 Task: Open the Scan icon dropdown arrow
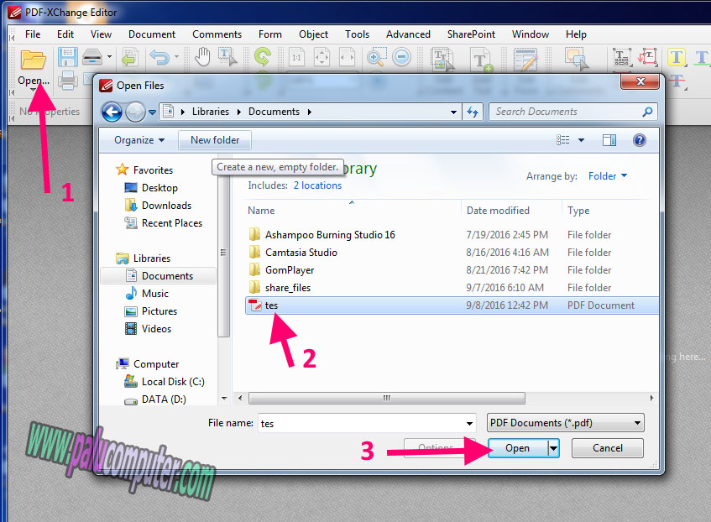pos(109,57)
